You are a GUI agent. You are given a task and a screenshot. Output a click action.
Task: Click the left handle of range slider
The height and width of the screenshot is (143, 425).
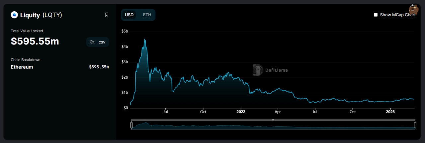[x=131, y=125]
